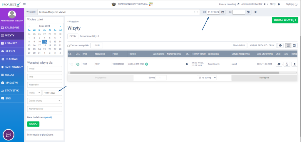Click the printer icon button
This screenshot has width=301, height=142.
(x=280, y=45)
